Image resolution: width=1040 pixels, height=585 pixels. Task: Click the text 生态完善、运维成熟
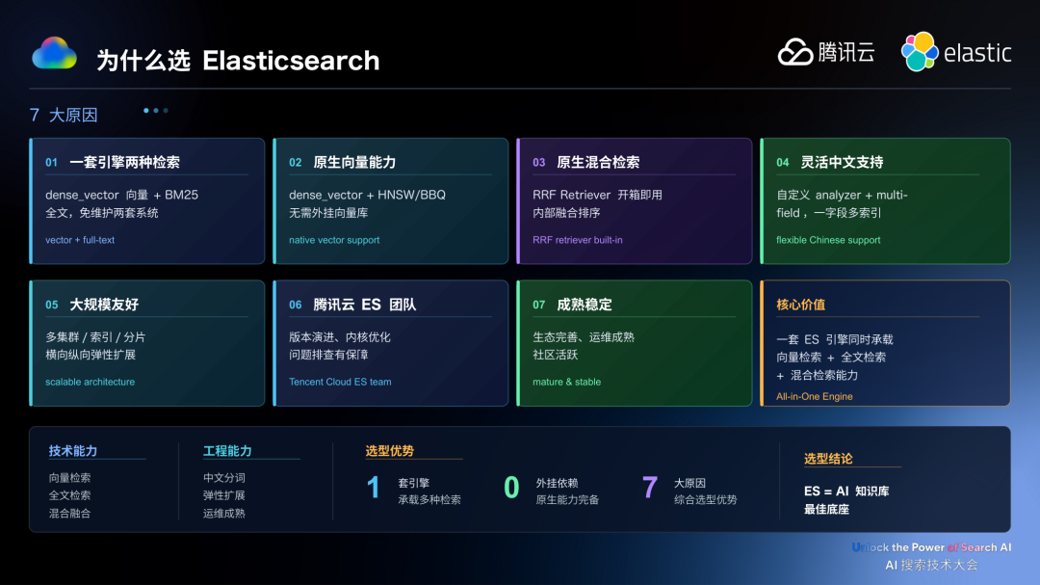(x=584, y=337)
